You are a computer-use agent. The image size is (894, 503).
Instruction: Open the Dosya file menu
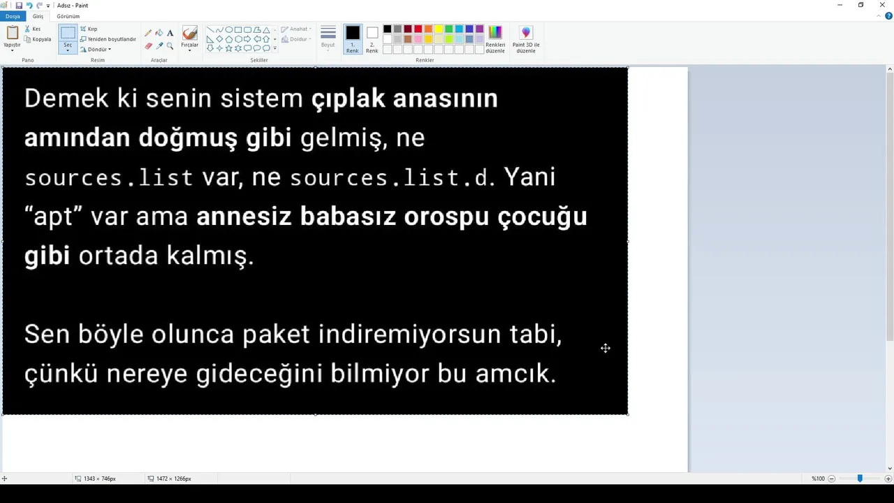pos(13,16)
